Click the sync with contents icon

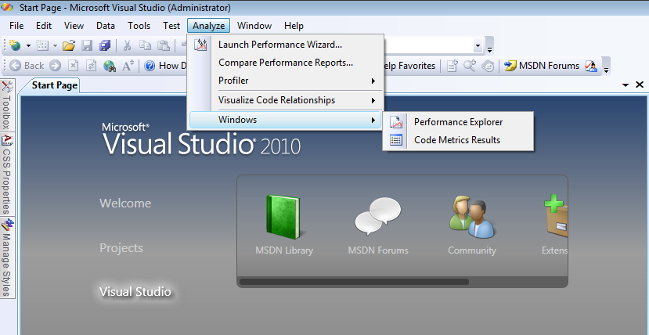[x=489, y=65]
